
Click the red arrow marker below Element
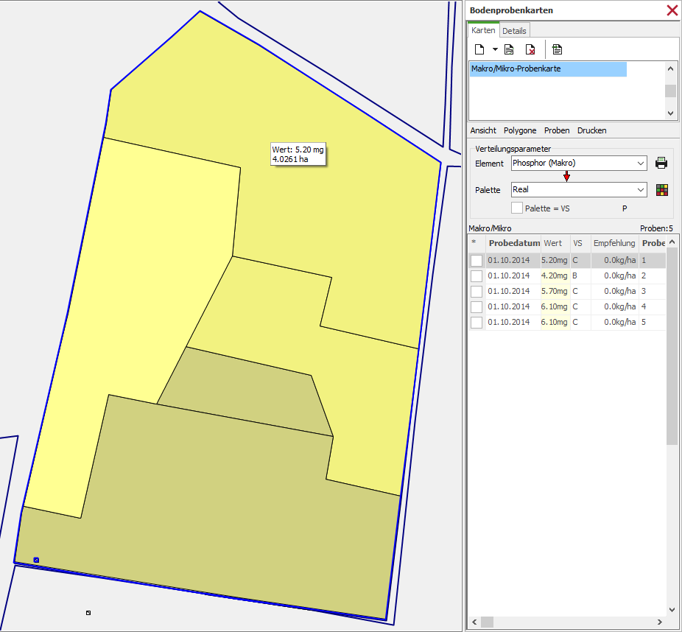point(566,177)
